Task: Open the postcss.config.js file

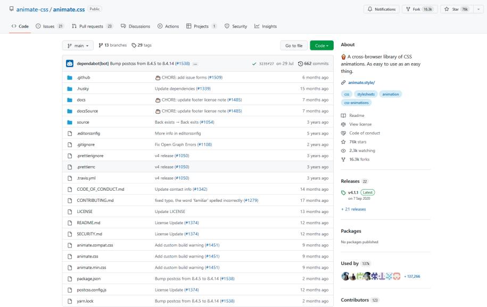Action: (x=92, y=290)
